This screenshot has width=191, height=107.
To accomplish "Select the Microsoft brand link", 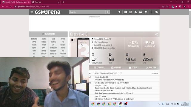I will point(53,48).
